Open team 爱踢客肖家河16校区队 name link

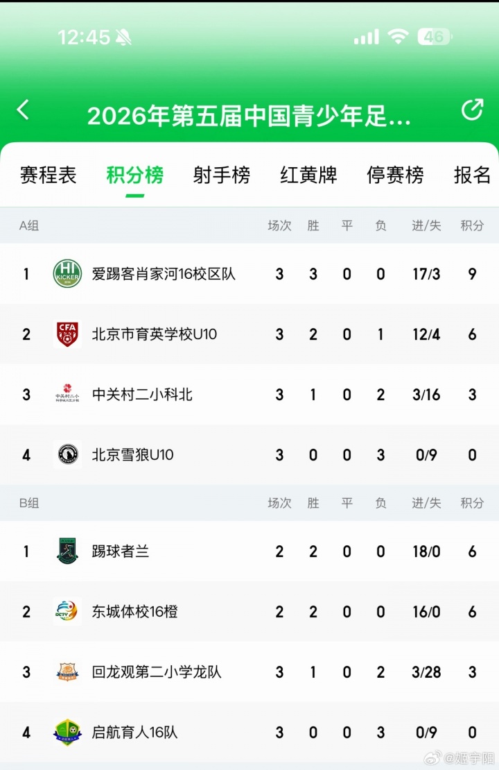[x=164, y=274]
